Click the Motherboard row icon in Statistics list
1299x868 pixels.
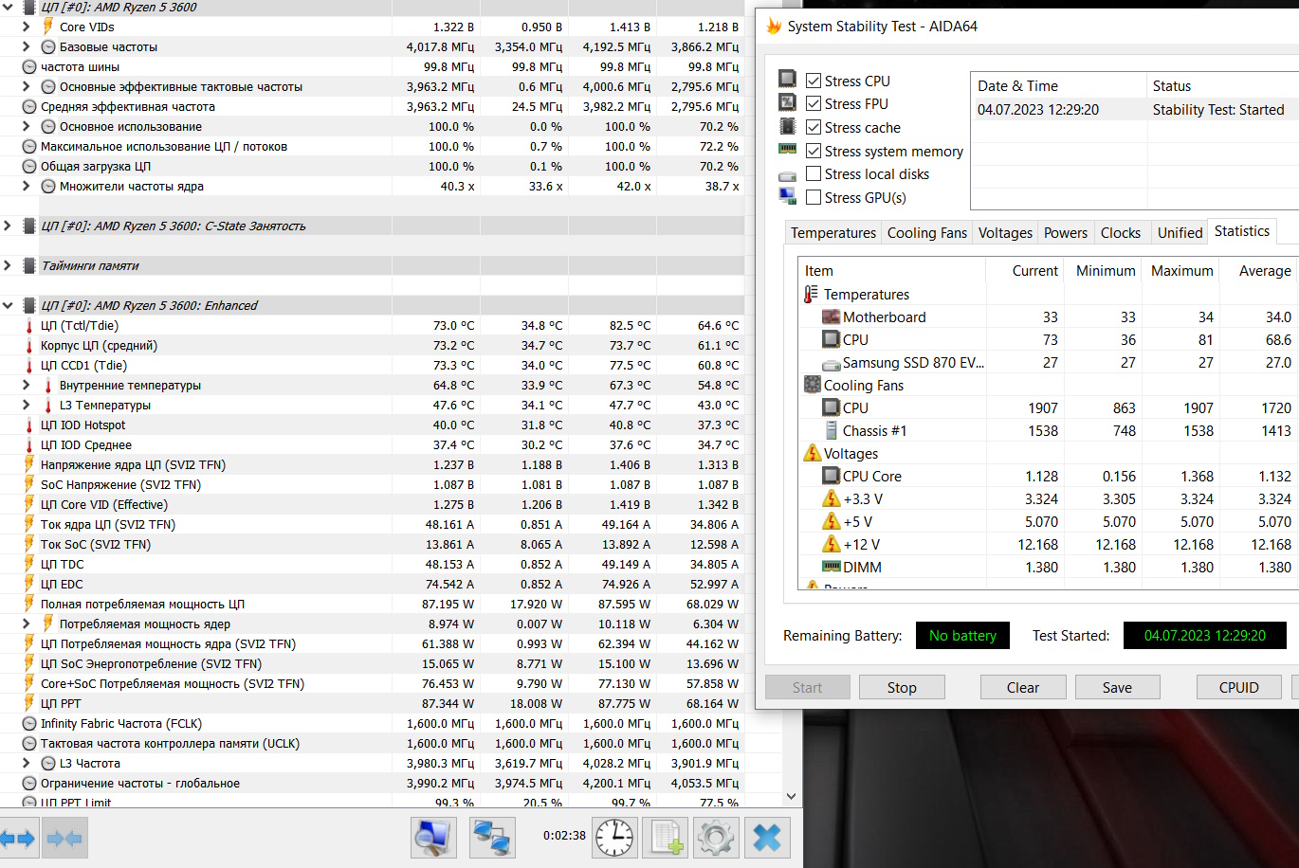click(x=831, y=316)
